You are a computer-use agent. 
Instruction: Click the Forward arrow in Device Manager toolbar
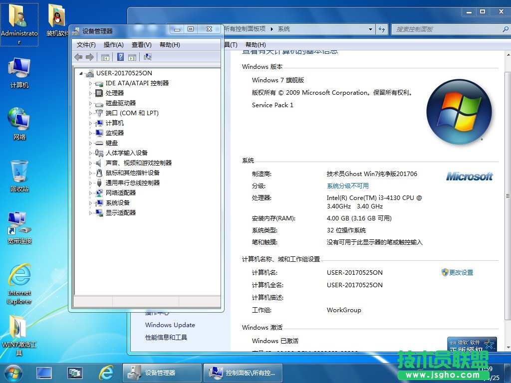point(90,57)
